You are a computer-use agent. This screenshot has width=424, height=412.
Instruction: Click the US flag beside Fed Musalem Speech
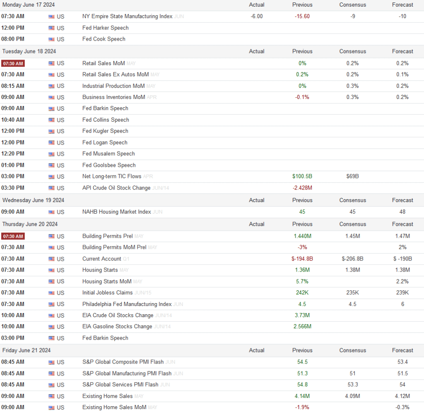[51, 154]
